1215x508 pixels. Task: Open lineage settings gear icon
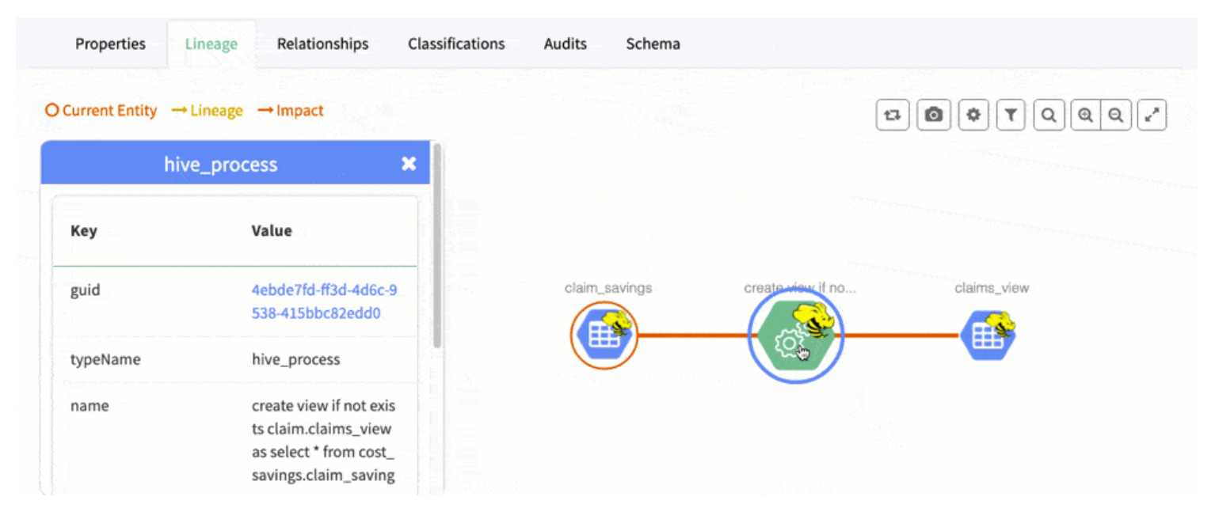973,116
